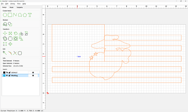Image resolution: width=188 pixels, height=112 pixels.
Task: Activate the Text creation tool
Action: tap(30, 15)
